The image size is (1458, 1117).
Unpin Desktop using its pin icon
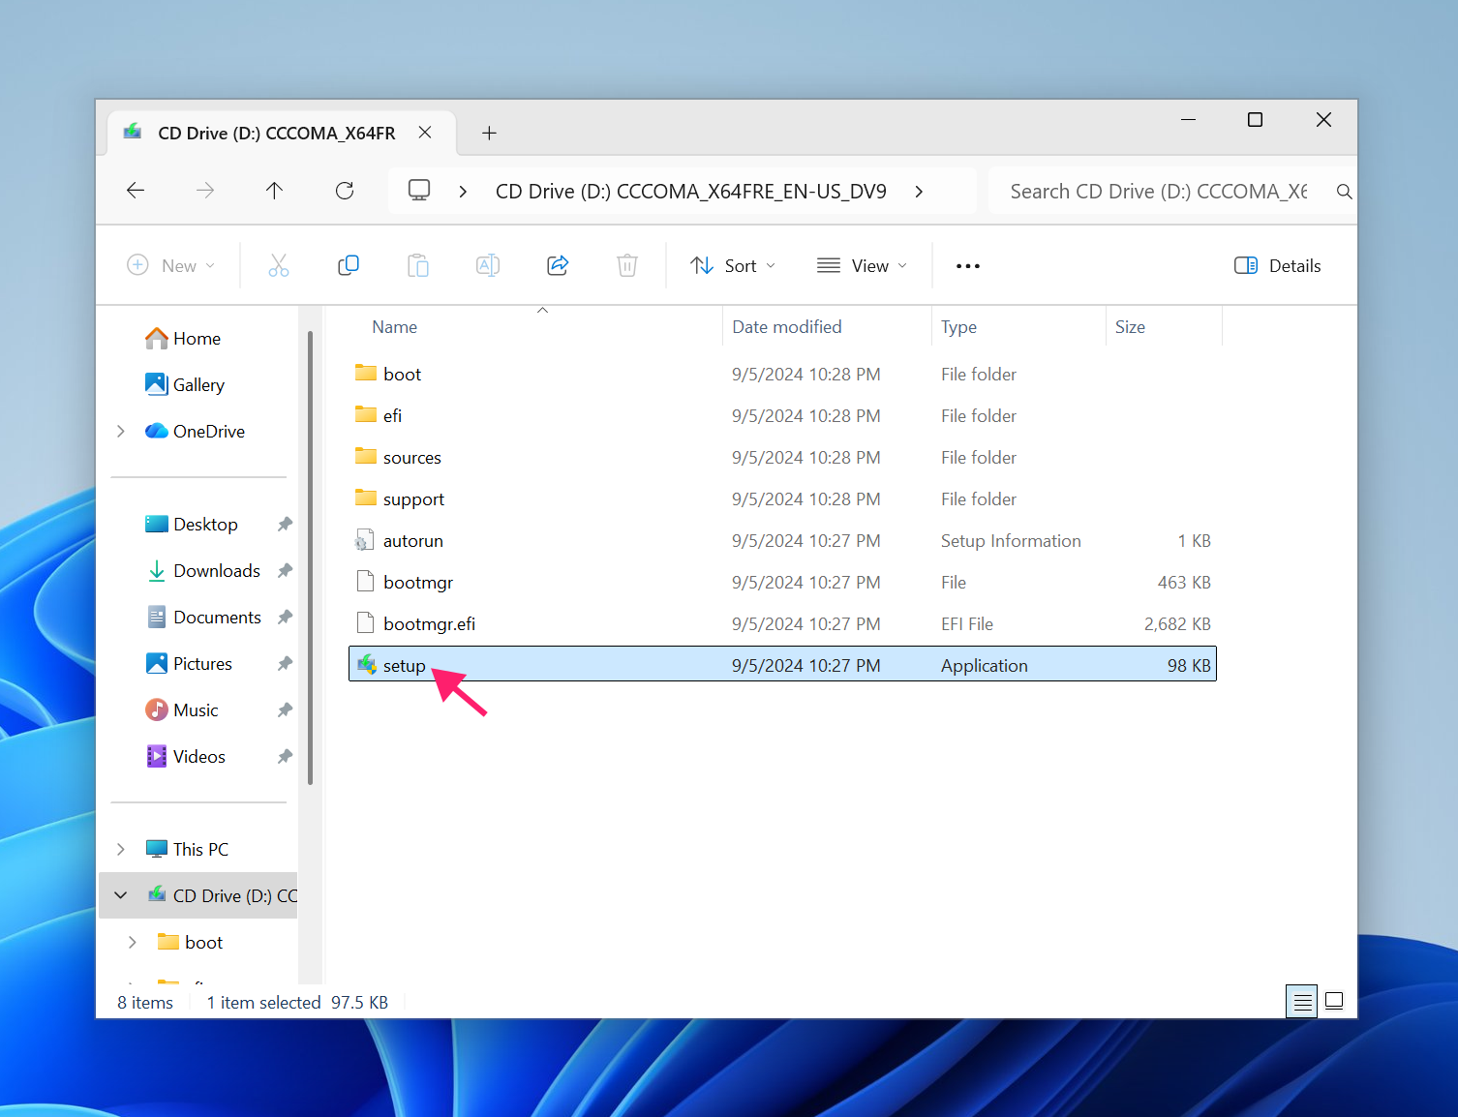(x=285, y=524)
